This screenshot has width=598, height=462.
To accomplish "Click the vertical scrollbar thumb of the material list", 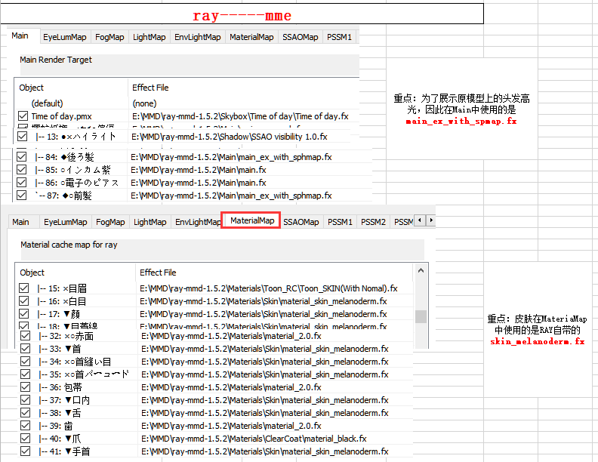I will pyautogui.click(x=421, y=316).
